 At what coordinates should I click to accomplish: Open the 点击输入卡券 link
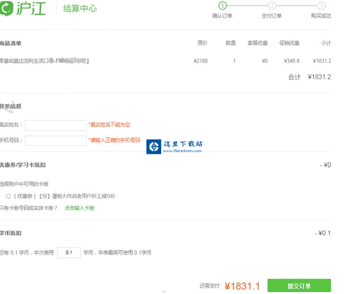(x=79, y=208)
